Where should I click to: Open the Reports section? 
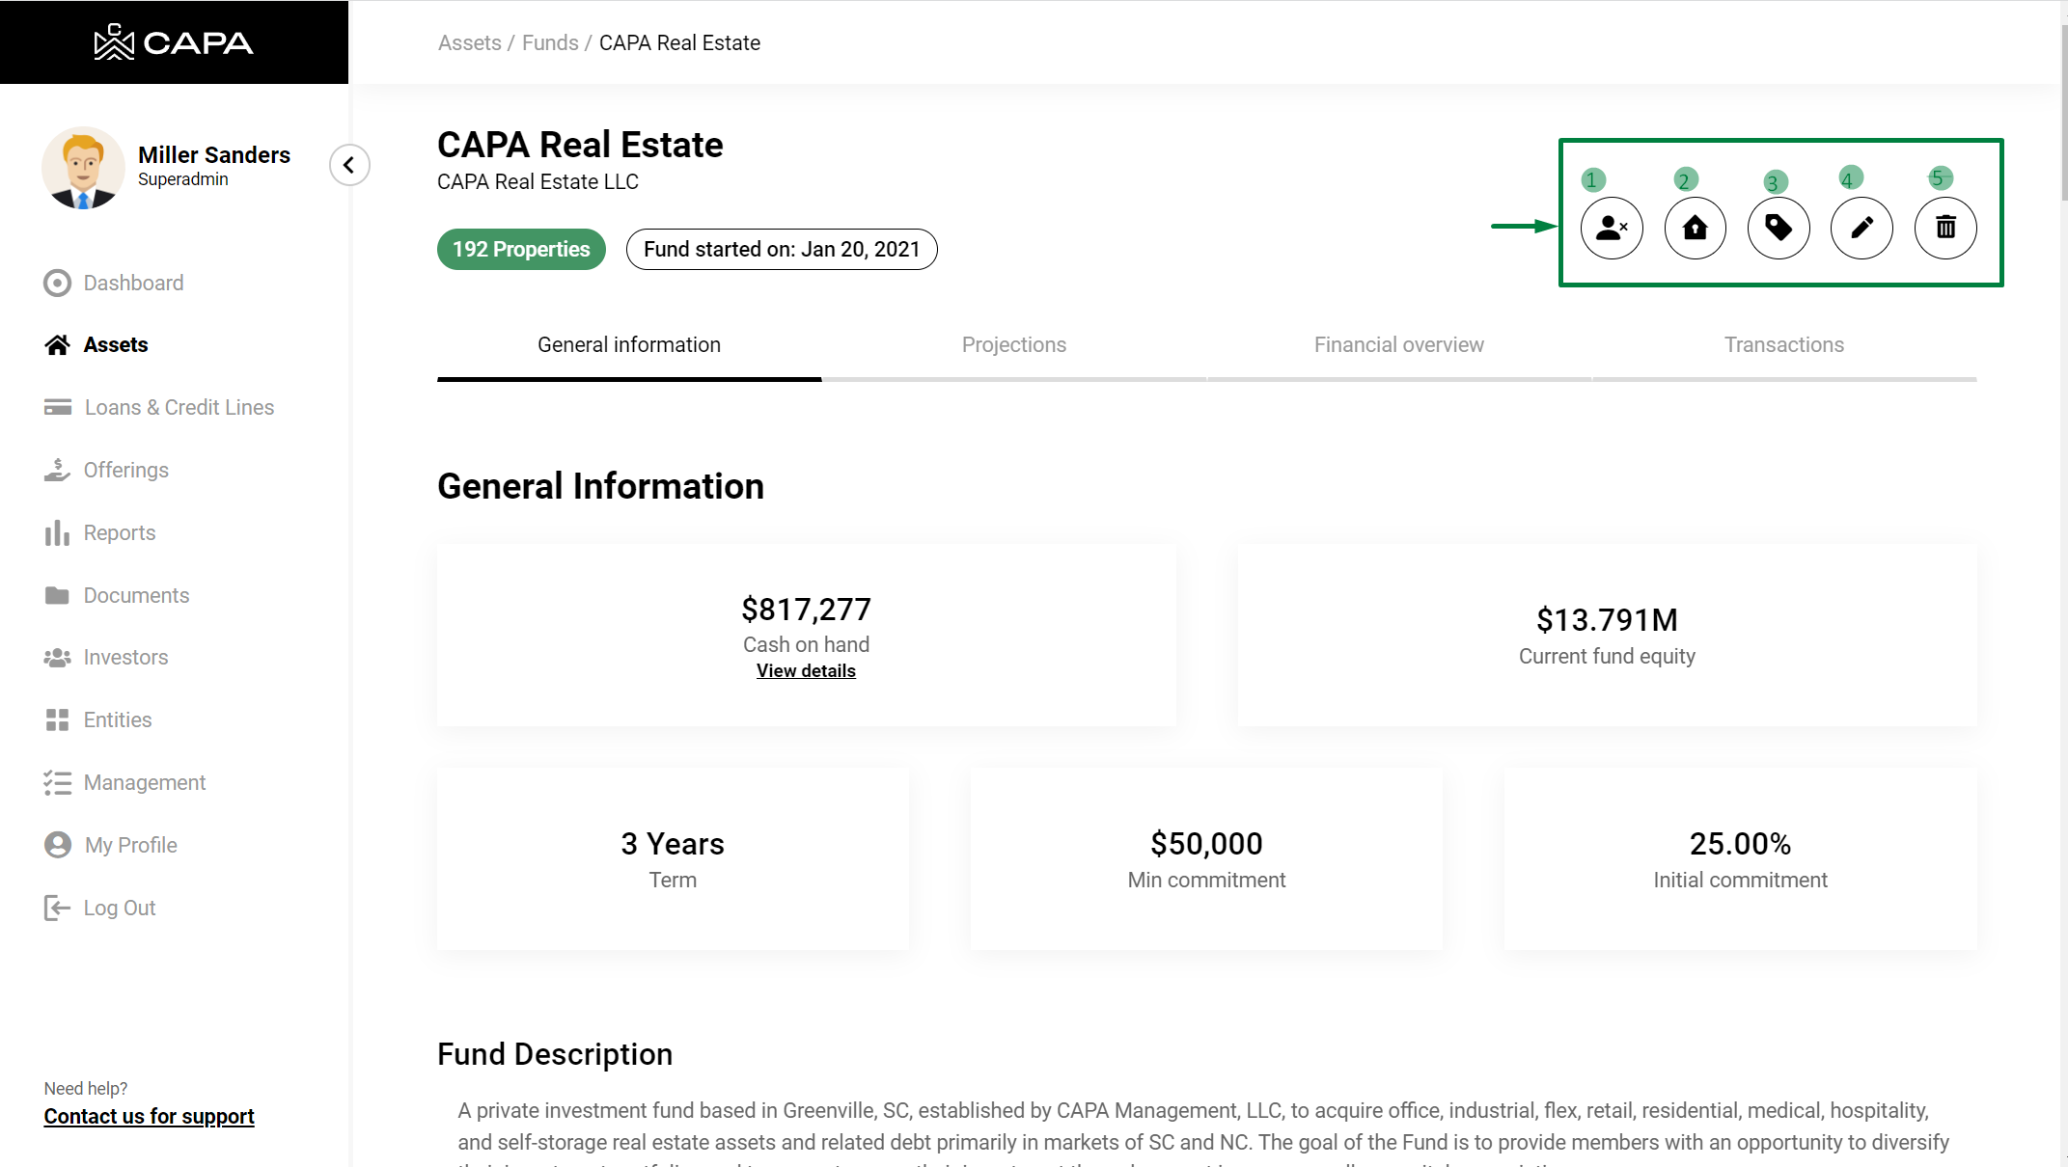tap(119, 532)
